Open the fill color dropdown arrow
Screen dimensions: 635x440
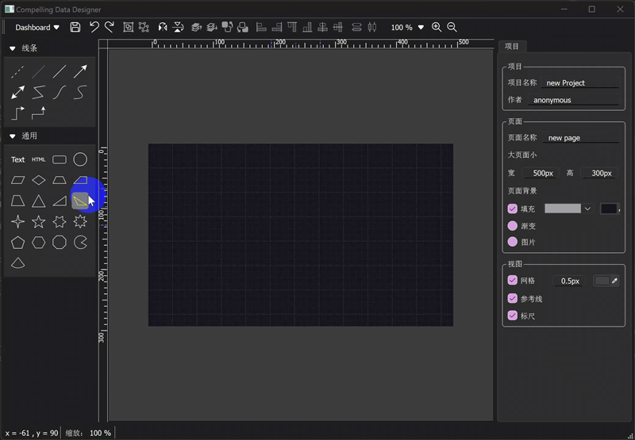[587, 209]
